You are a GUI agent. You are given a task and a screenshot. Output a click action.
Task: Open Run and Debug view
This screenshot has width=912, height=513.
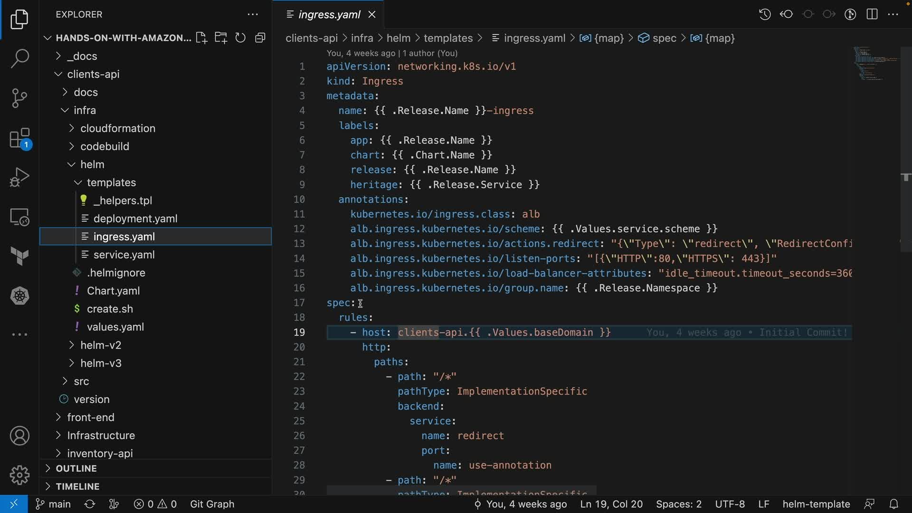point(19,178)
